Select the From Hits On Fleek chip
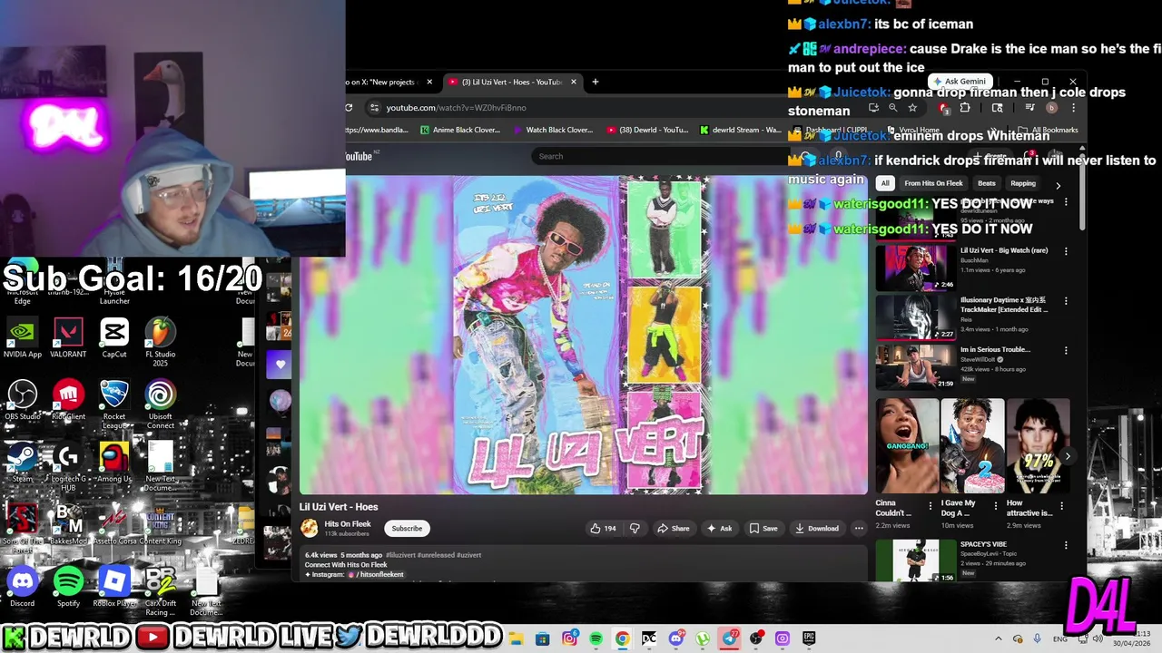 [933, 183]
